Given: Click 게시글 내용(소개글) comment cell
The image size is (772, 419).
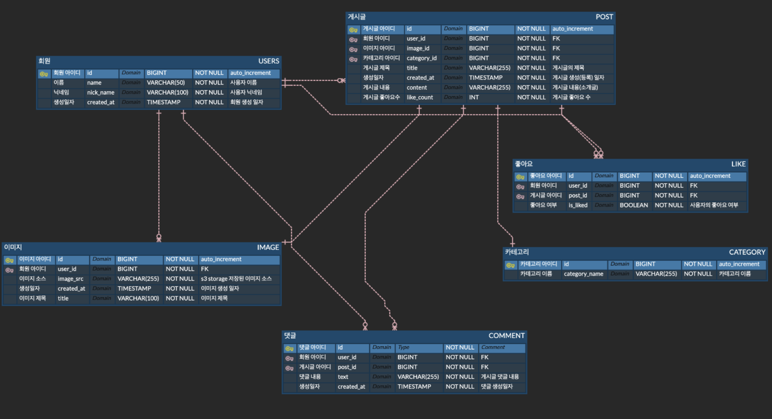Looking at the screenshot, I should pyautogui.click(x=575, y=87).
